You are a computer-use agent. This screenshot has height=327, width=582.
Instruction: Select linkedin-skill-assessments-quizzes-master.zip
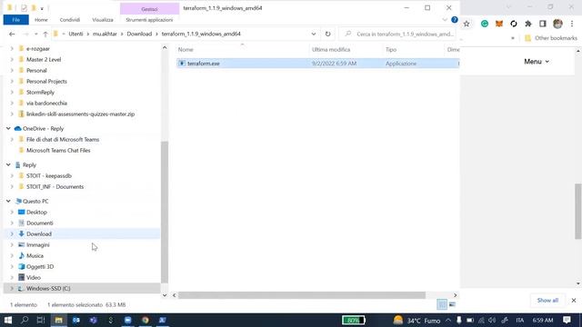80,114
